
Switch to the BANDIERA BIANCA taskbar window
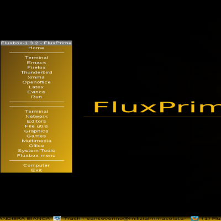point(25,219)
